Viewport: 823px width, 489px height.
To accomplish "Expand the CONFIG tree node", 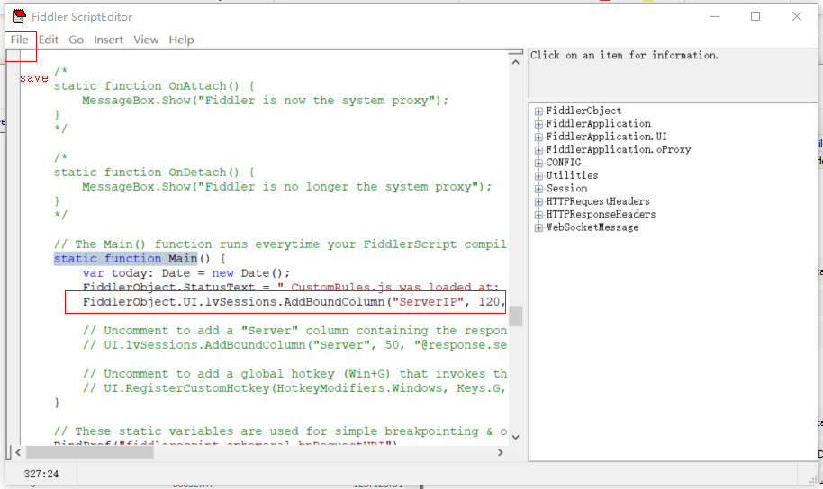I will click(538, 163).
